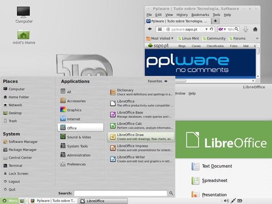Screen dimensions: 272x204
Task: Select the Preferences category
Action: [81, 164]
